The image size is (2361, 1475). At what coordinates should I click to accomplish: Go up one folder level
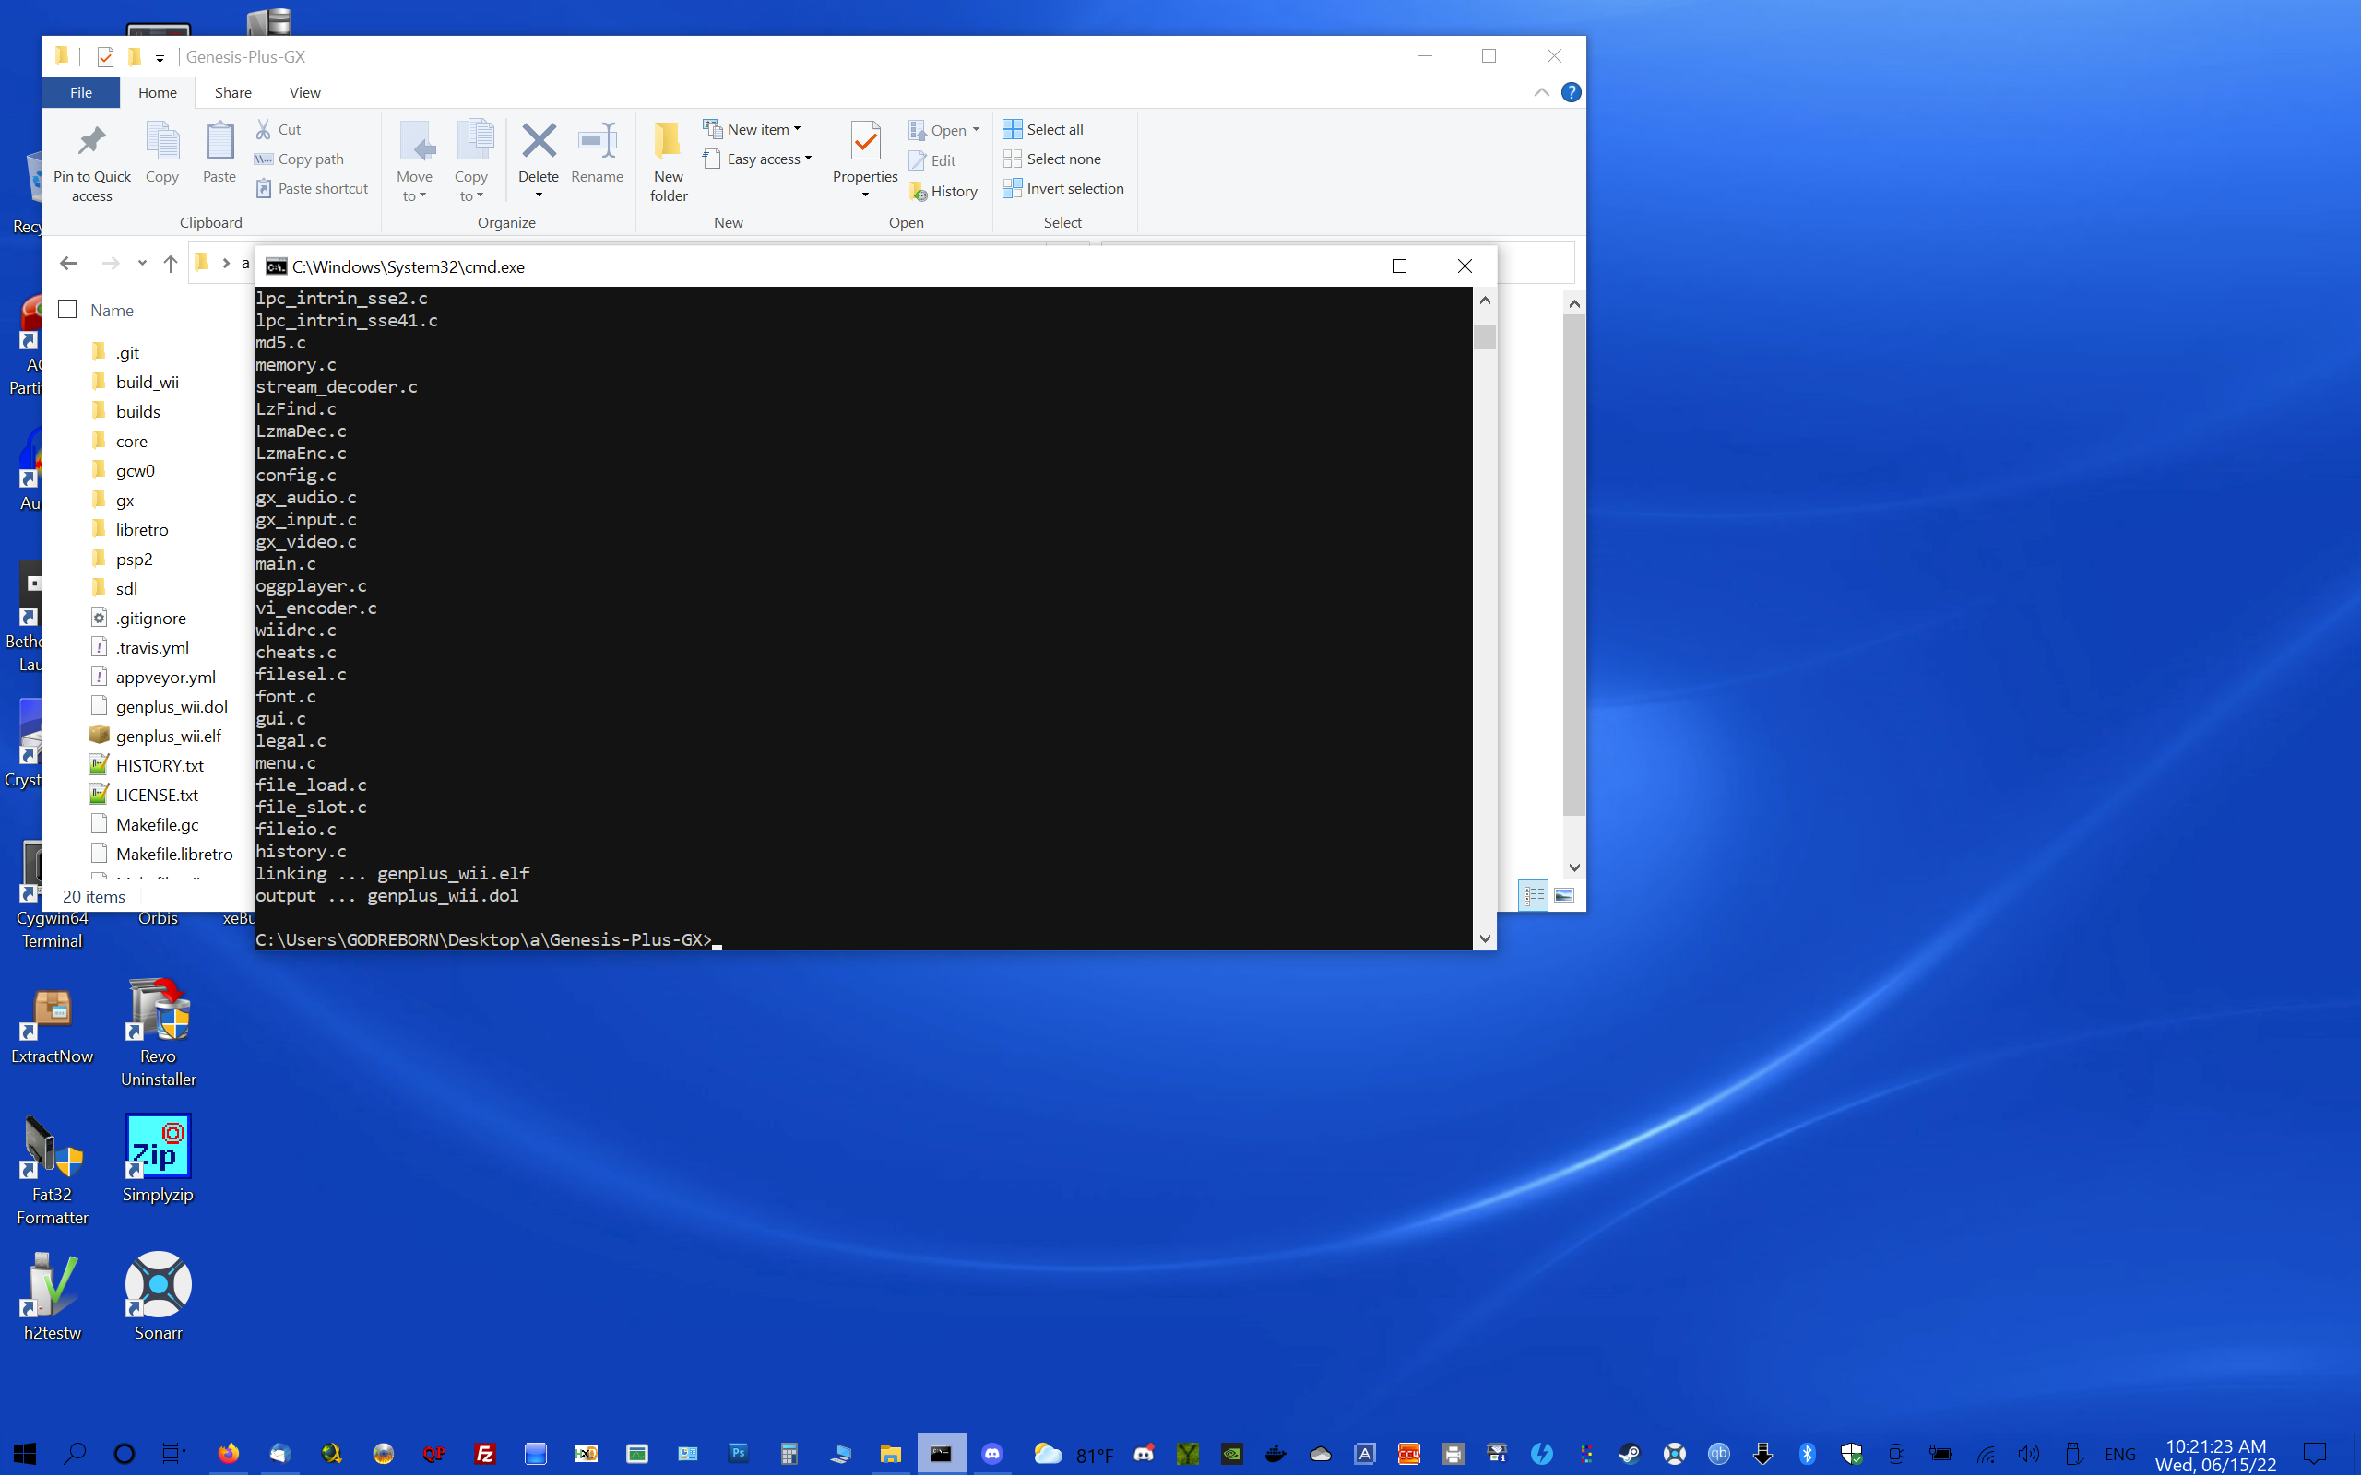[x=171, y=264]
